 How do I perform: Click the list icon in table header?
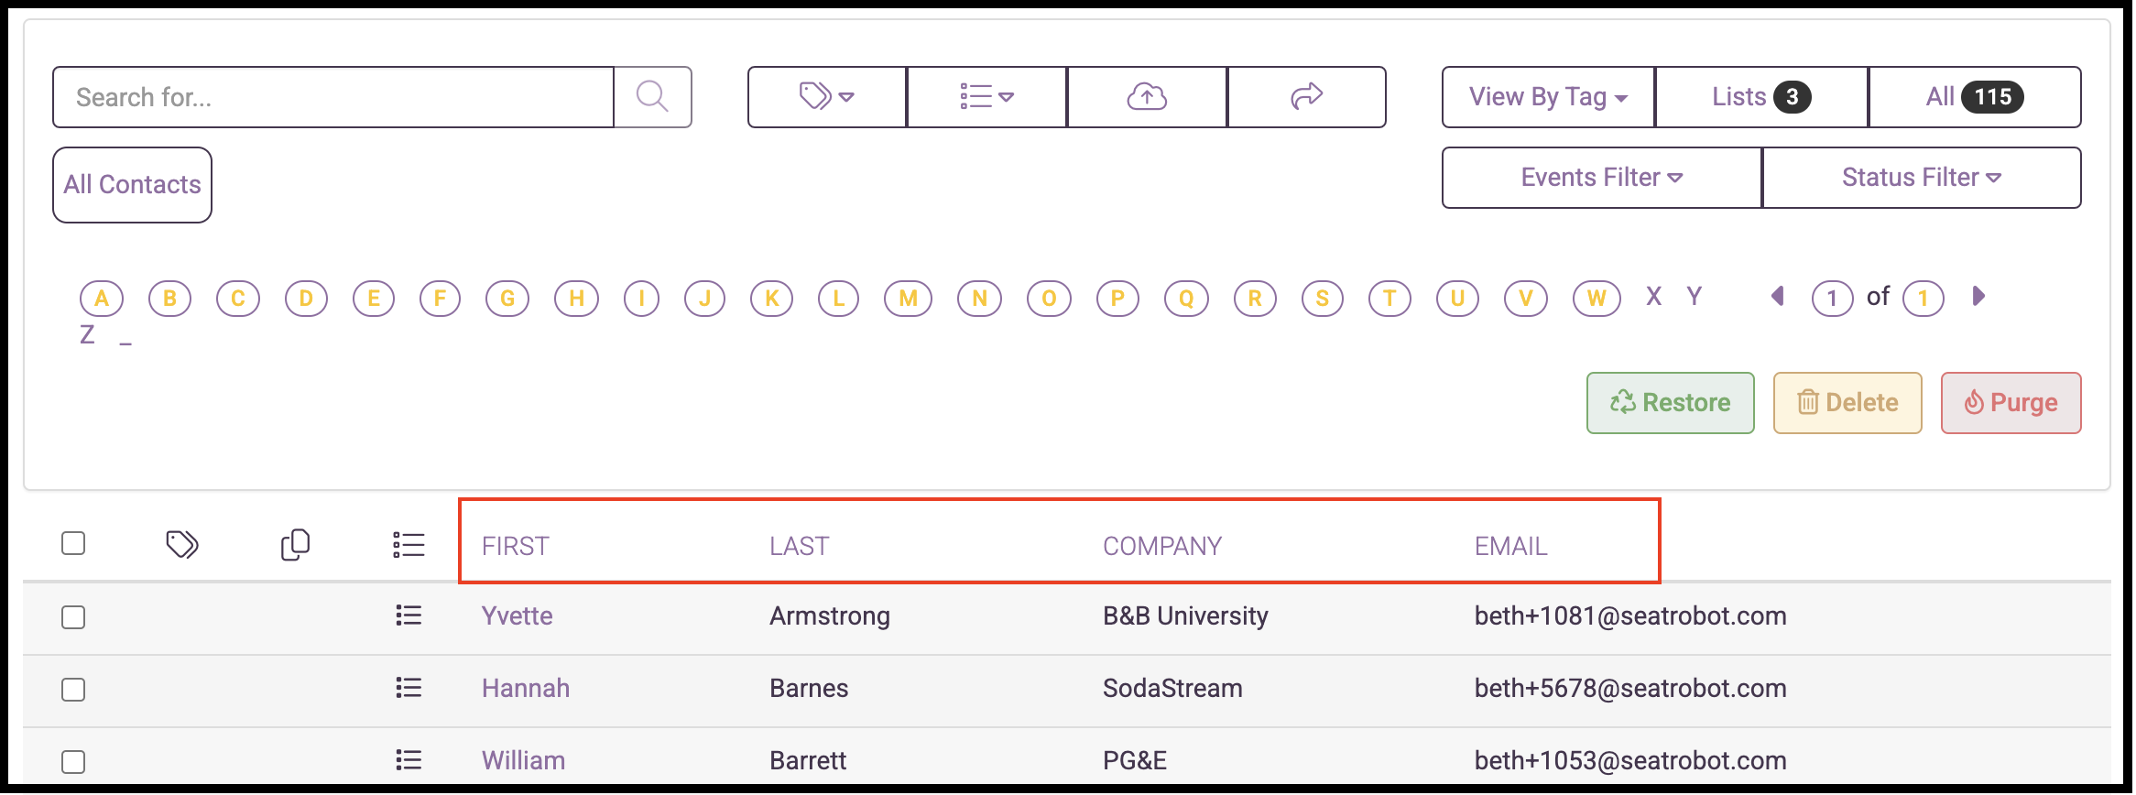point(409,545)
